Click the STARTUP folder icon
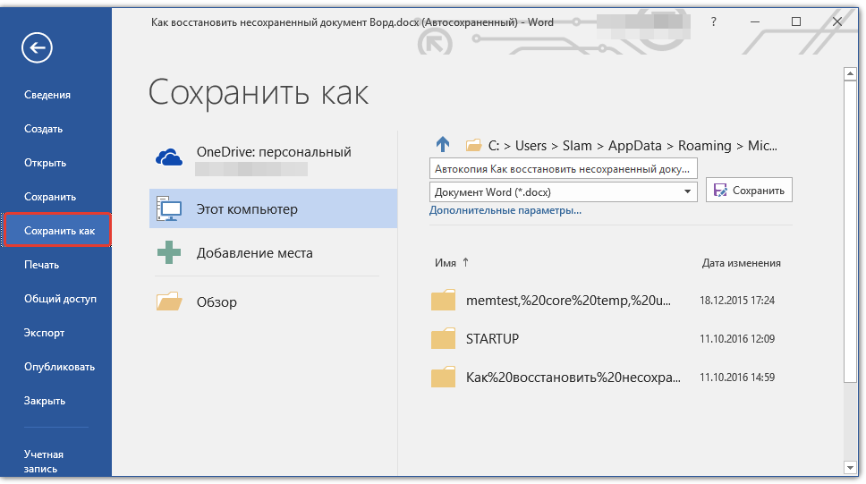 pos(443,338)
